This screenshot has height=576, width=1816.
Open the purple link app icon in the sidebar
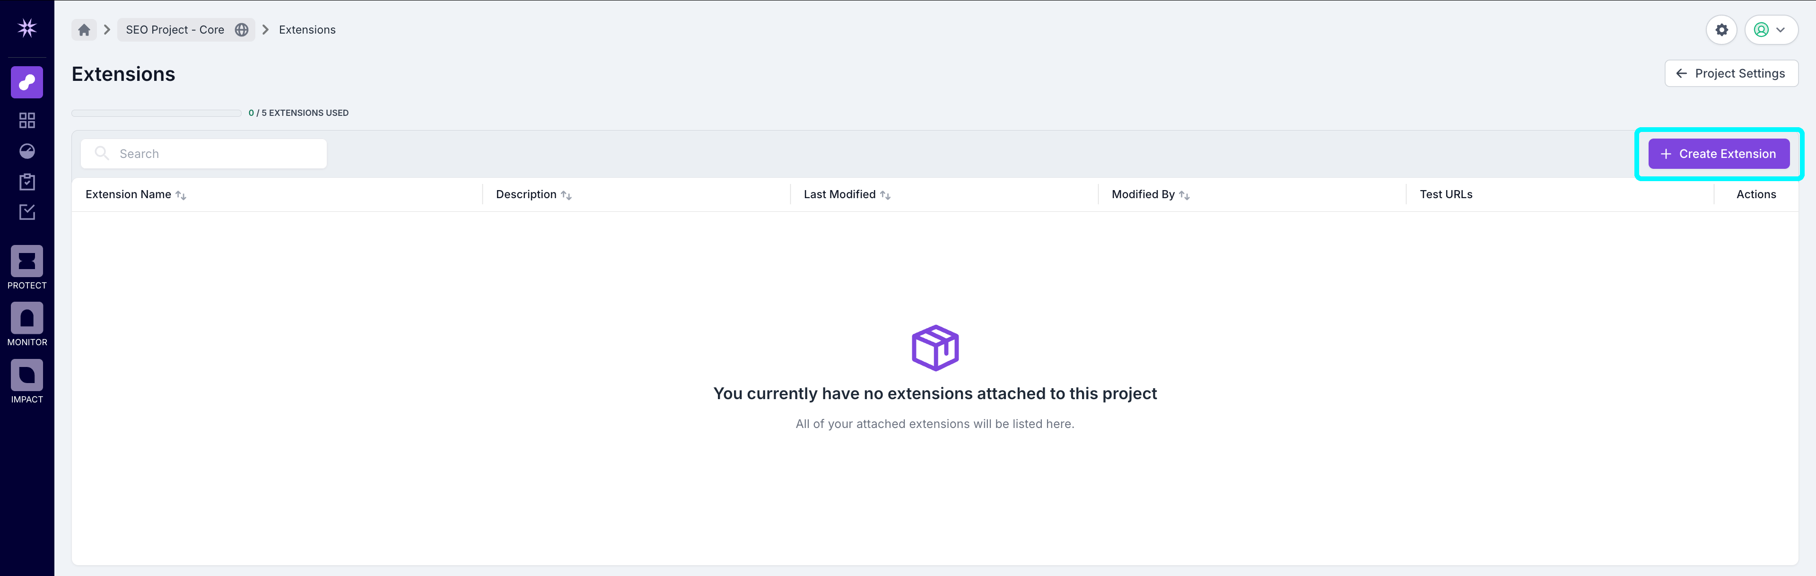click(x=27, y=82)
